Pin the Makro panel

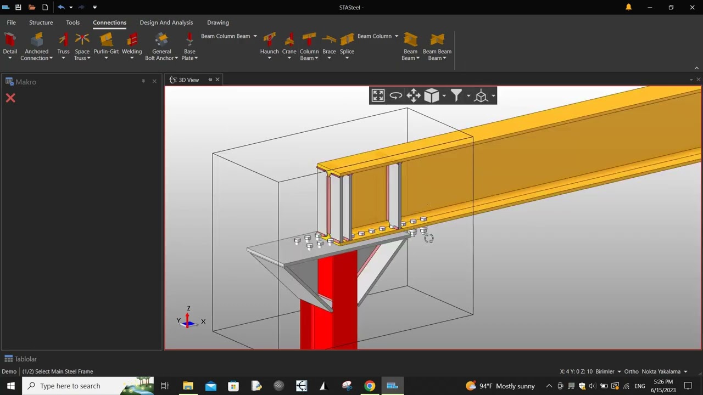click(143, 81)
